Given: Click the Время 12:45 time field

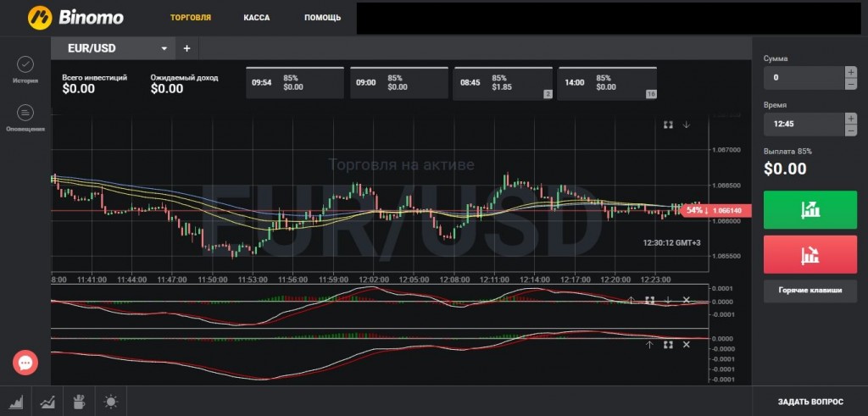Looking at the screenshot, I should click(804, 125).
